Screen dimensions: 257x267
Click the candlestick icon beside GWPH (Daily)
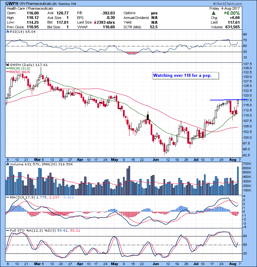[x=7, y=65]
